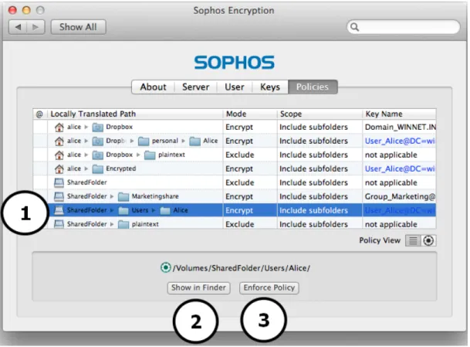Switch Policy View to list mode
The image size is (470, 347).
pyautogui.click(x=413, y=241)
